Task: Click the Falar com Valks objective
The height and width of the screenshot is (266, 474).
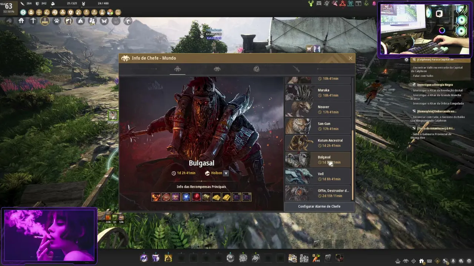Action: pos(423,76)
